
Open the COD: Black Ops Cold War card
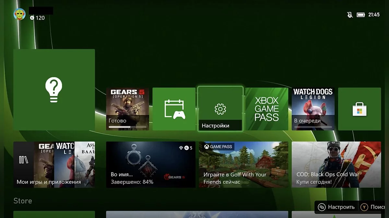click(x=336, y=165)
